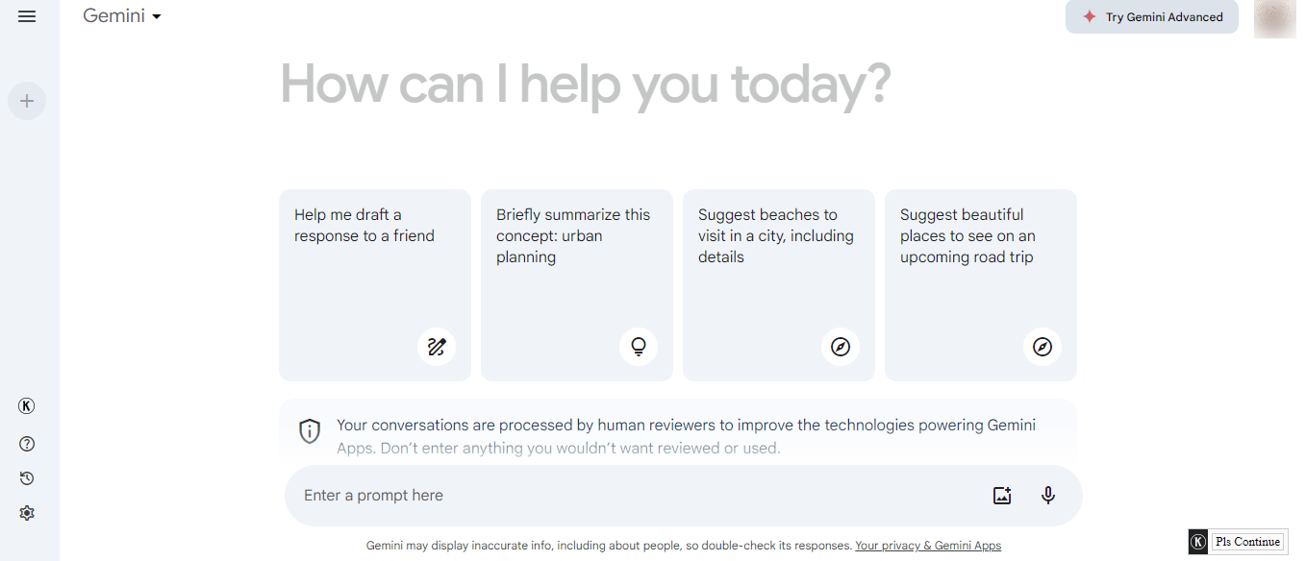This screenshot has width=1306, height=561.
Task: Click compass icon on road trip card
Action: click(1042, 347)
